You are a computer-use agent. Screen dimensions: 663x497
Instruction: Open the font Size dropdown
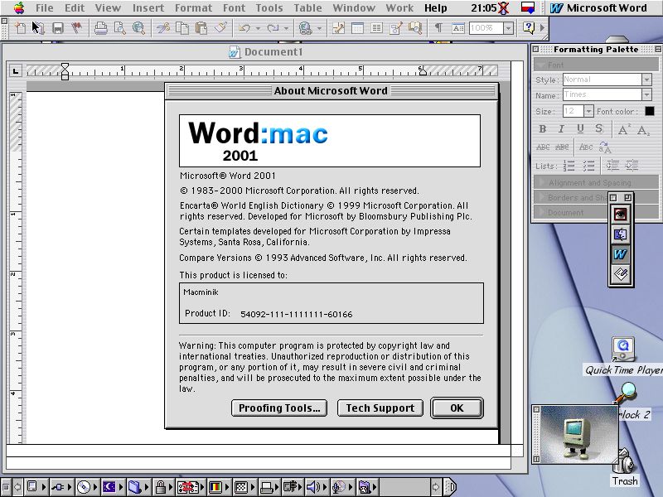coord(588,111)
